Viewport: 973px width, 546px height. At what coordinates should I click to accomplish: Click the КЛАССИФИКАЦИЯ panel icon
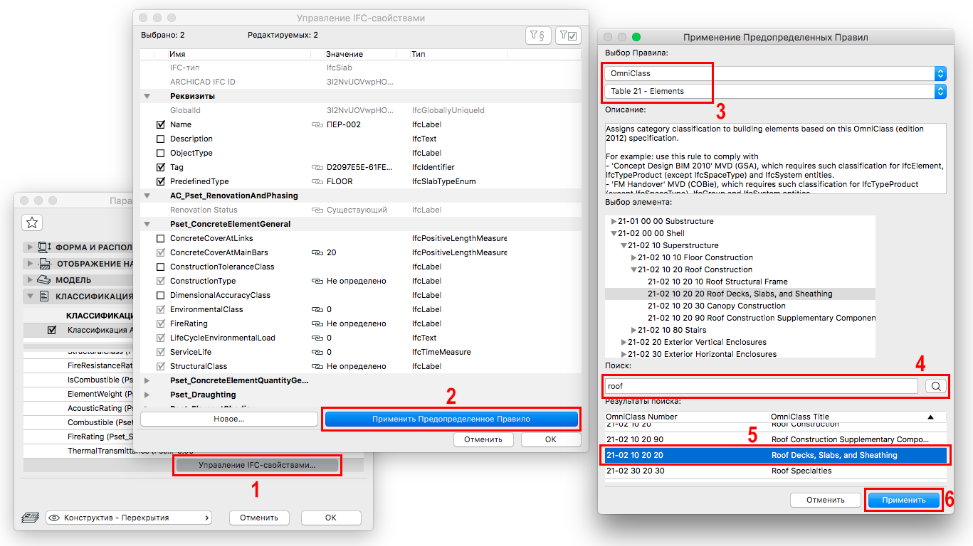44,296
